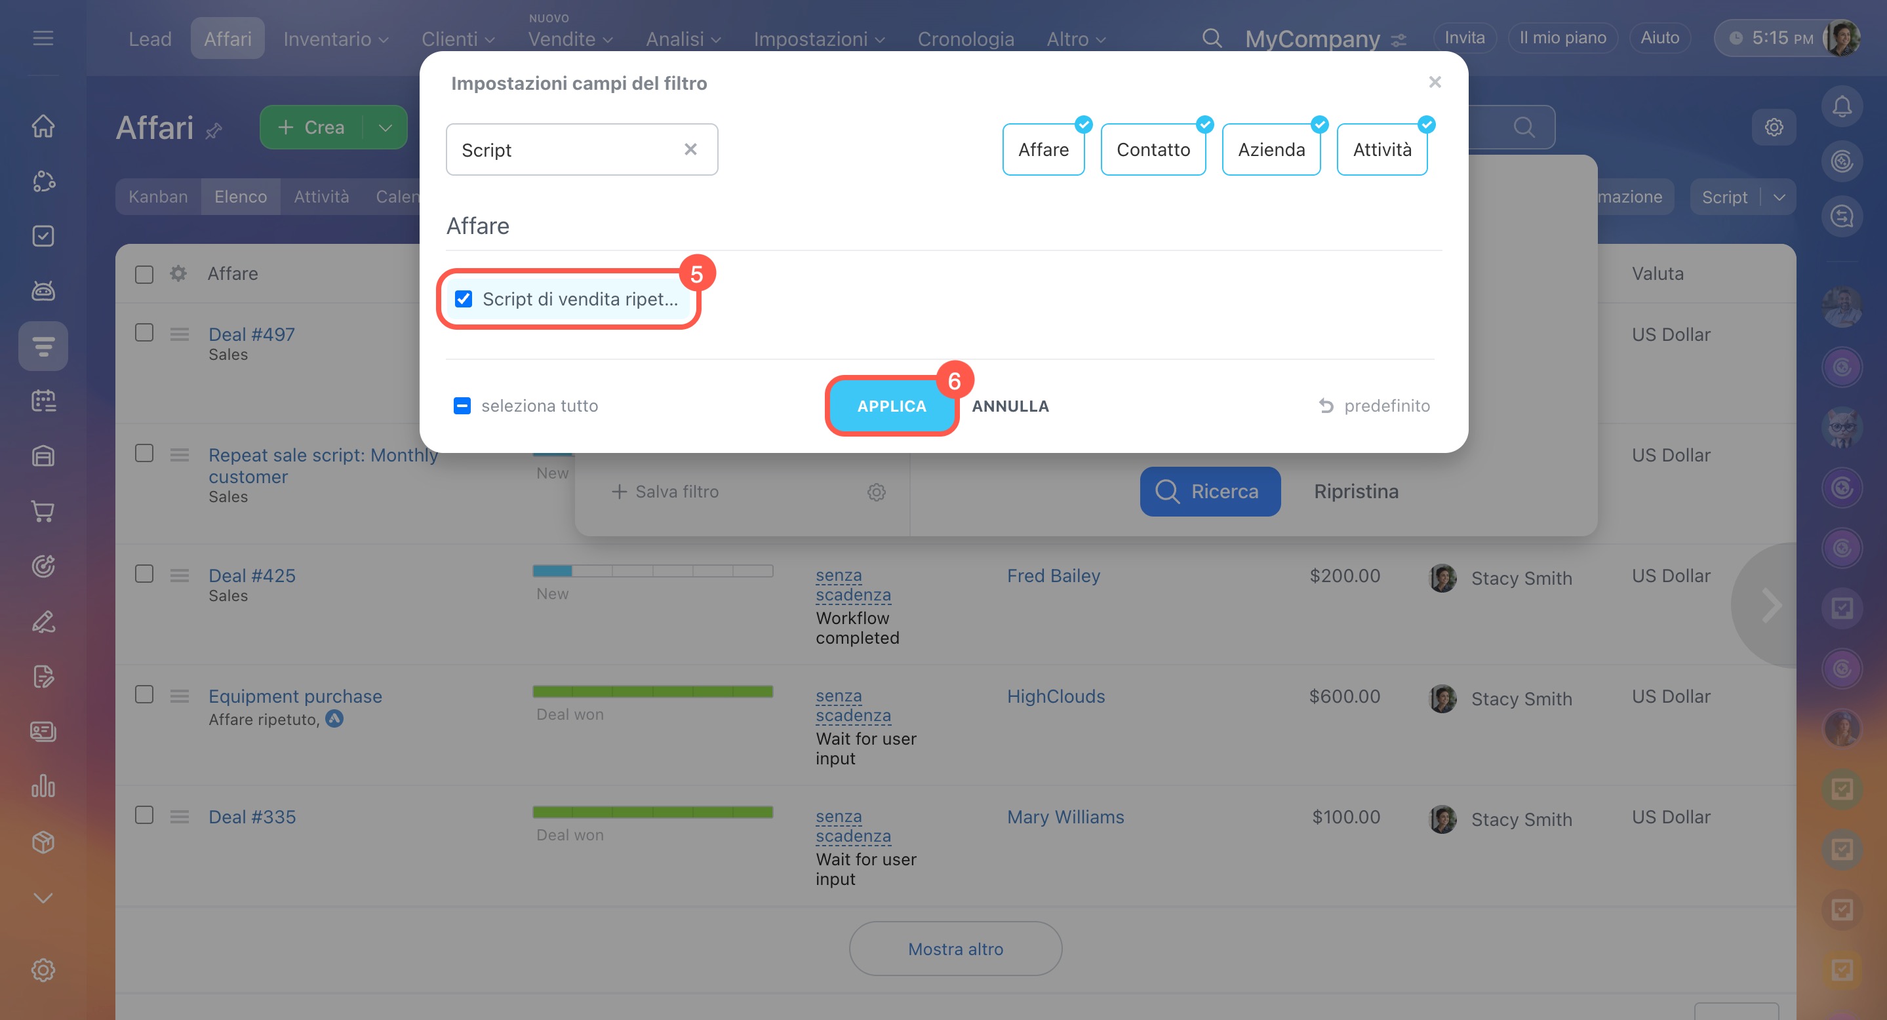Click the search magnifier in top bar
Viewport: 1887px width, 1020px height.
click(1212, 38)
